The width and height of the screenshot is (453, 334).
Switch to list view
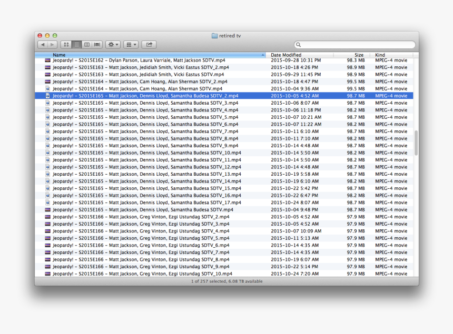tap(76, 45)
